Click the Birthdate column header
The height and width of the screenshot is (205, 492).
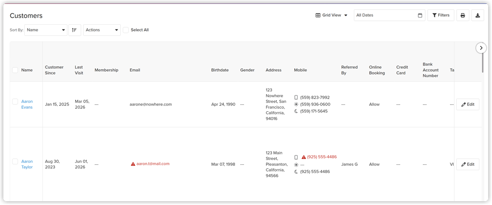(220, 70)
